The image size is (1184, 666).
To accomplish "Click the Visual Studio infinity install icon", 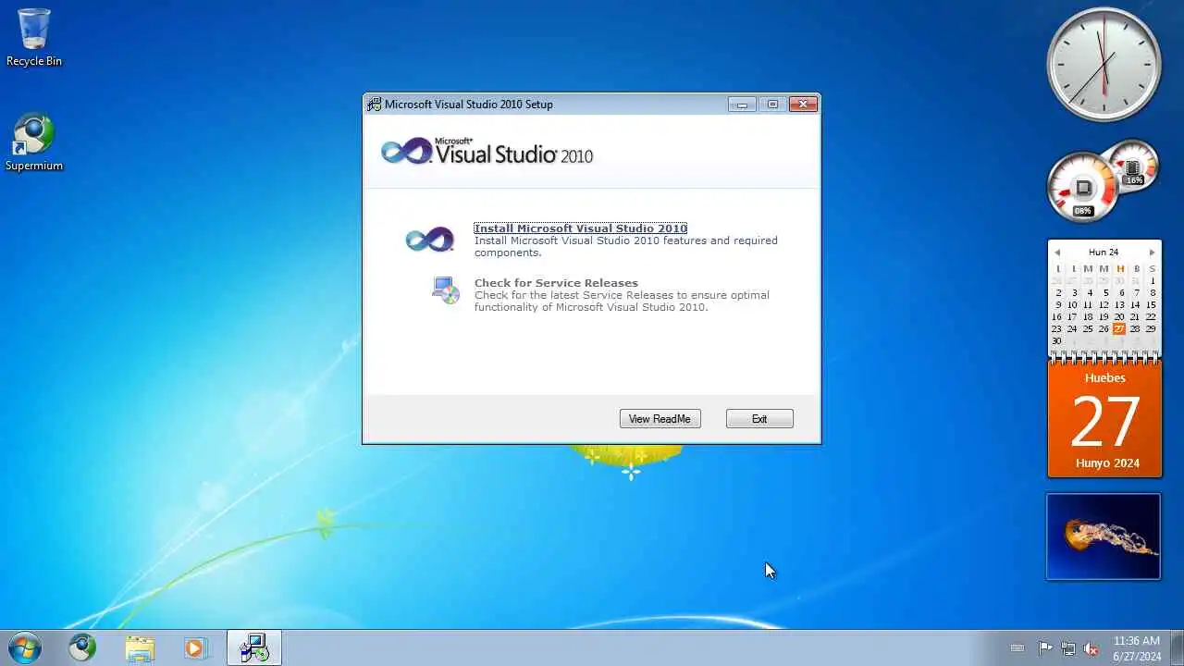I will (x=430, y=240).
